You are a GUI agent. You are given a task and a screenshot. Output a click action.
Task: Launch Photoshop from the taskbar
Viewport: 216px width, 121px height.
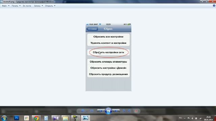[17, 118]
